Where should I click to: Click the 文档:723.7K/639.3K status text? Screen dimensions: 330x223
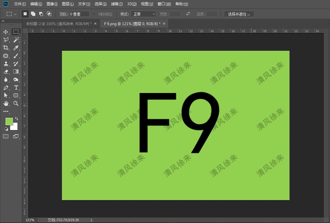coord(63,220)
